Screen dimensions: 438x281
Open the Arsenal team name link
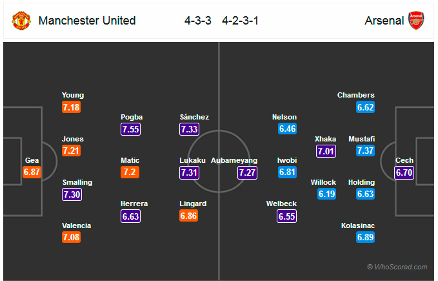point(384,21)
